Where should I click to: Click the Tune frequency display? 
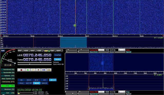point(37,59)
